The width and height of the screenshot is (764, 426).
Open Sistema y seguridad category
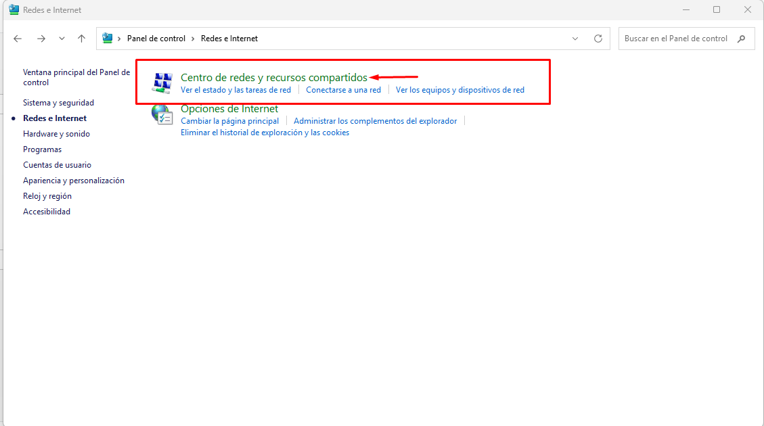tap(58, 103)
